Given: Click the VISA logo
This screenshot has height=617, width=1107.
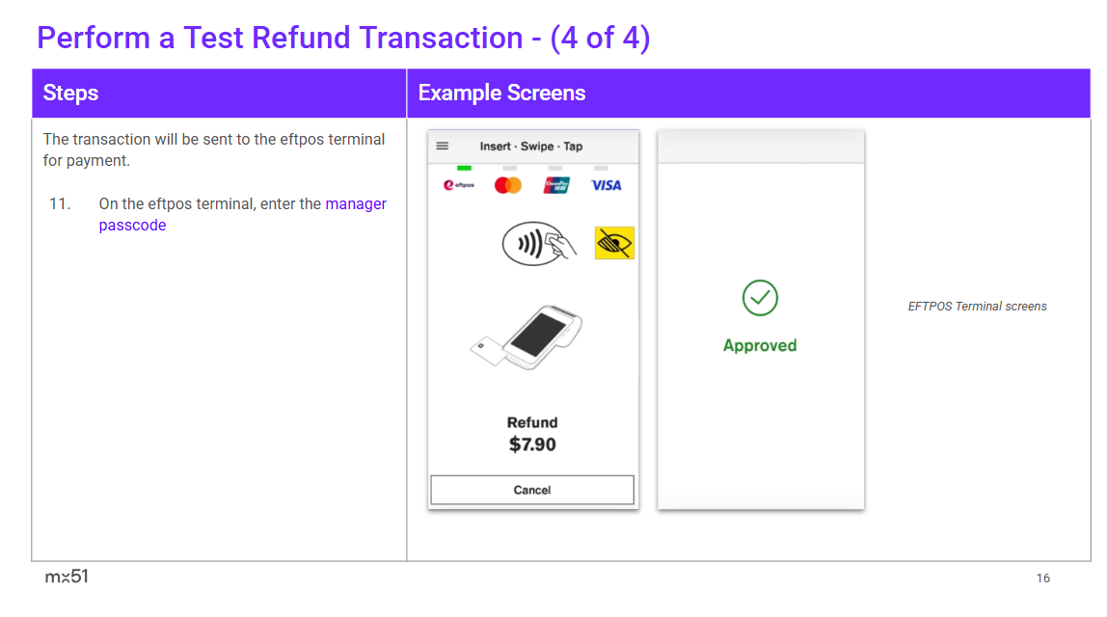Looking at the screenshot, I should 607,185.
